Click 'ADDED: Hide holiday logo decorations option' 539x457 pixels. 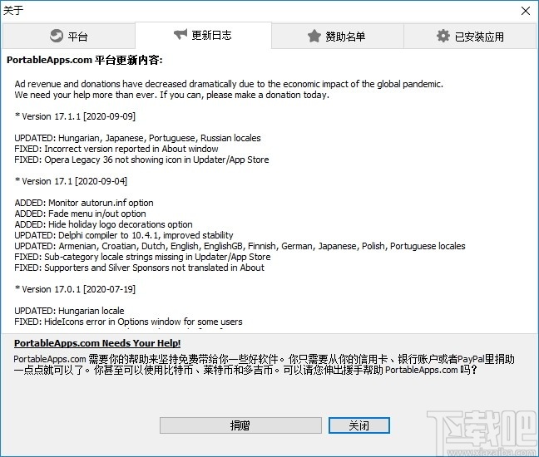(x=103, y=224)
